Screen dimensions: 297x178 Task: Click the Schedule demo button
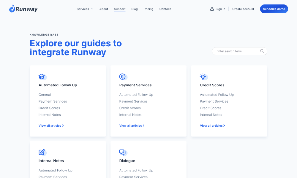(274, 9)
